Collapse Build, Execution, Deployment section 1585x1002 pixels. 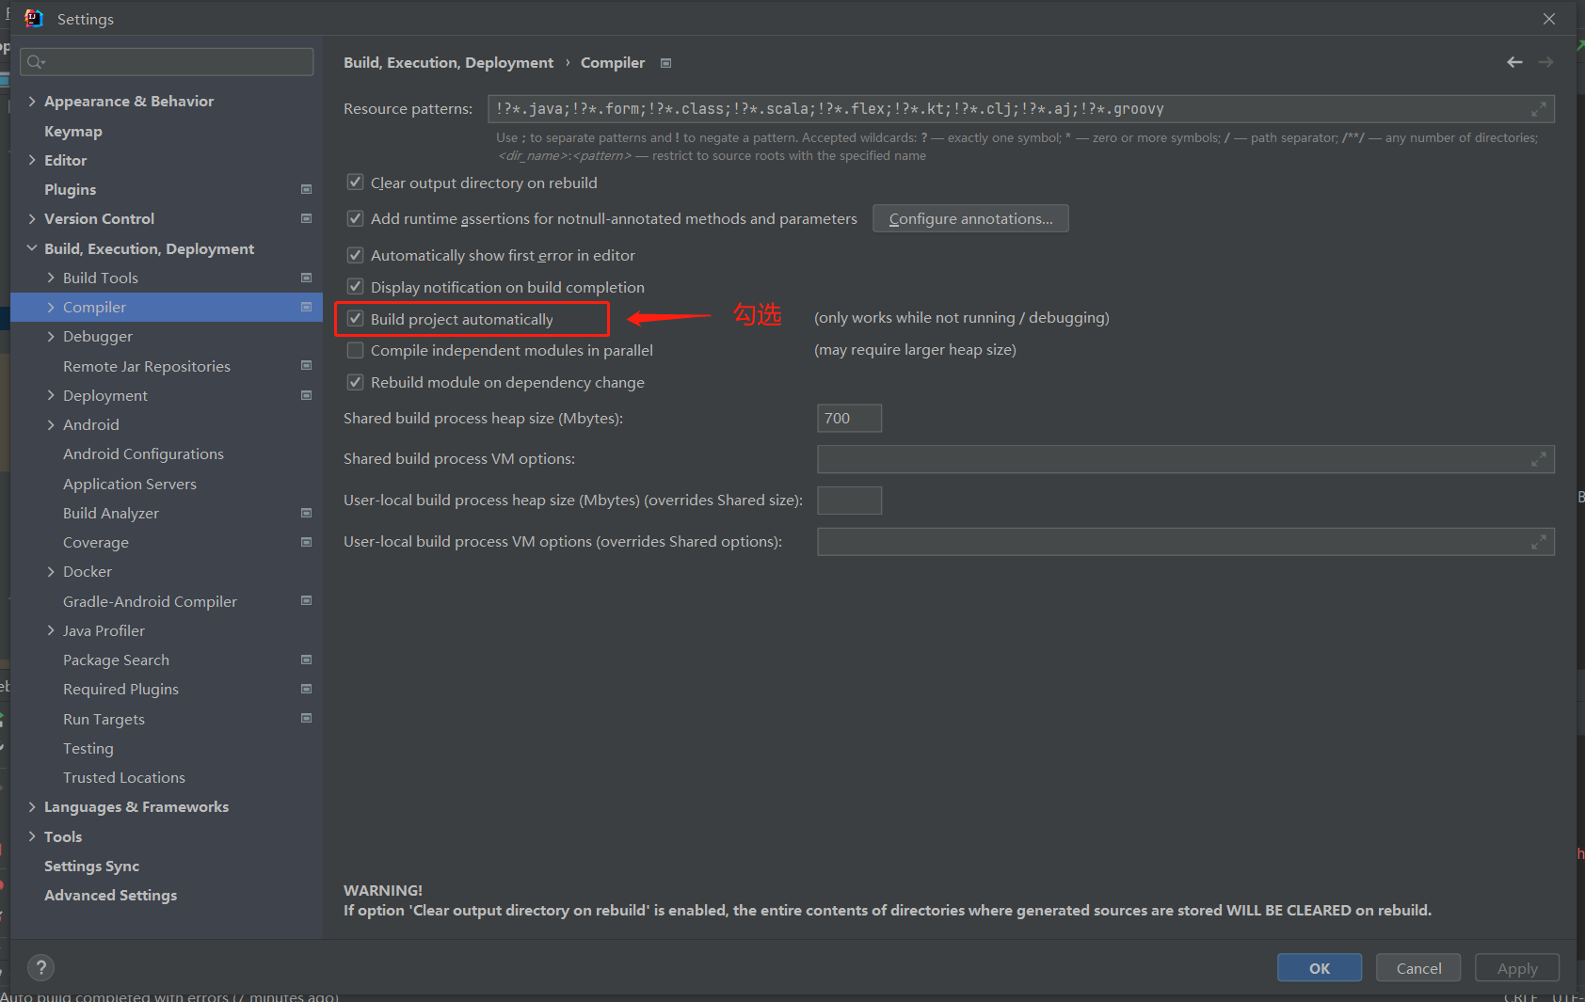(32, 248)
